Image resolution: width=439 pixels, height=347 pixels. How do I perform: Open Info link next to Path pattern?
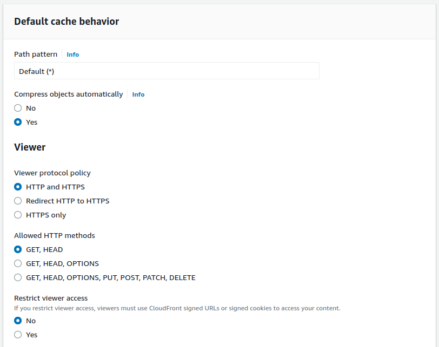point(73,55)
